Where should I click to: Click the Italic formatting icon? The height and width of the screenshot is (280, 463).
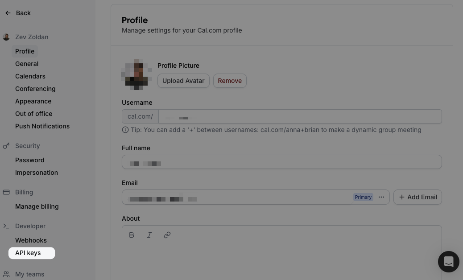[x=149, y=235]
